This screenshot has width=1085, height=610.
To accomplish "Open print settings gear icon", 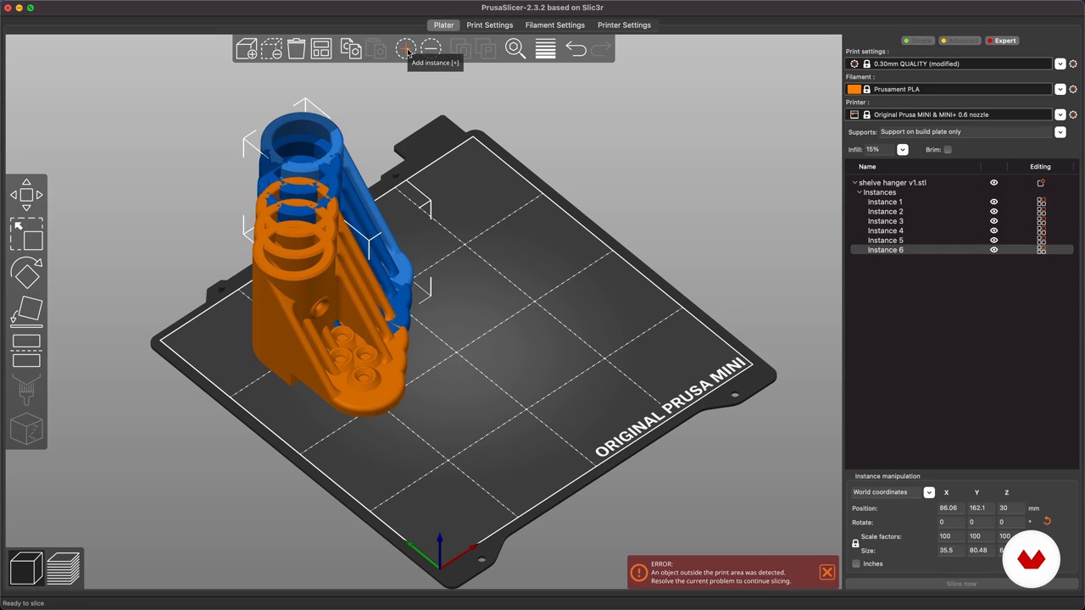I will [x=1072, y=64].
